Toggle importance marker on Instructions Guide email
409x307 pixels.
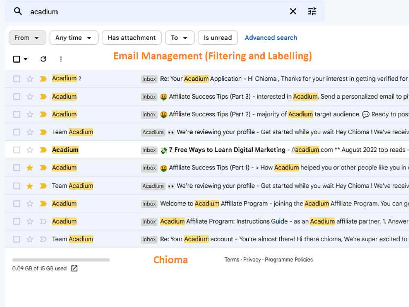[43, 221]
